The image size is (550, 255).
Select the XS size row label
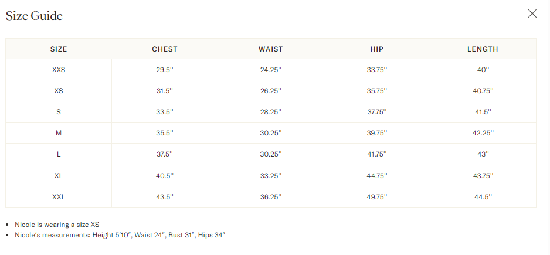[x=59, y=91]
